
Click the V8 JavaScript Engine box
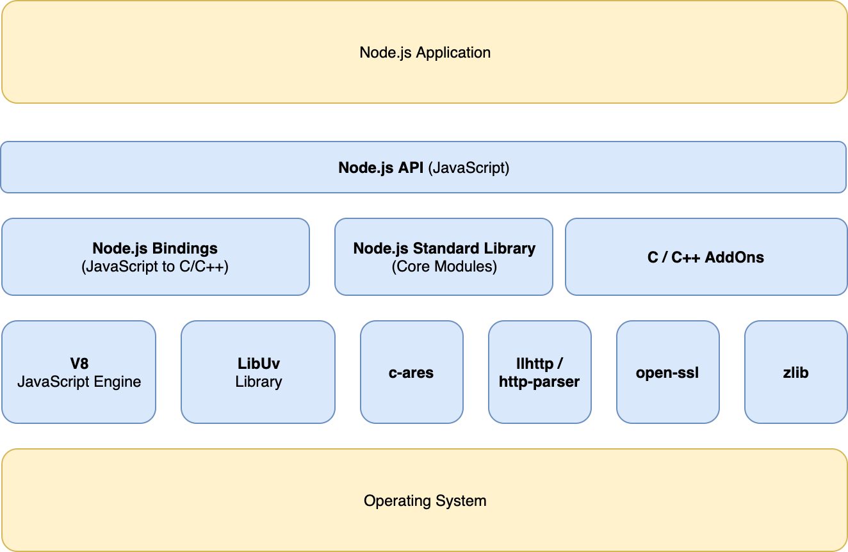[79, 371]
